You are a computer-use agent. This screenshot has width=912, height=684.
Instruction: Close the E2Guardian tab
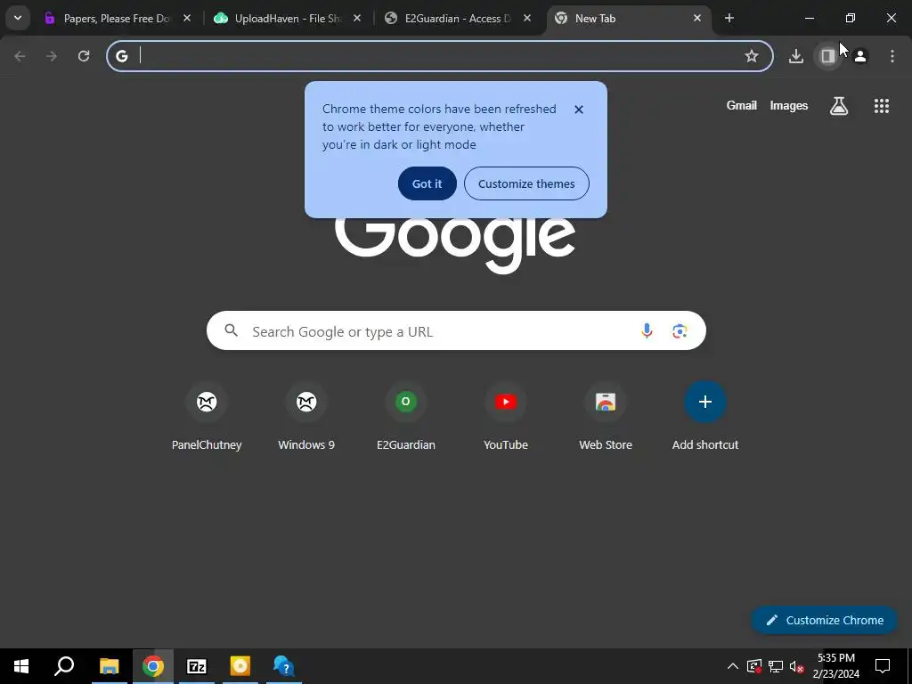coord(527,19)
